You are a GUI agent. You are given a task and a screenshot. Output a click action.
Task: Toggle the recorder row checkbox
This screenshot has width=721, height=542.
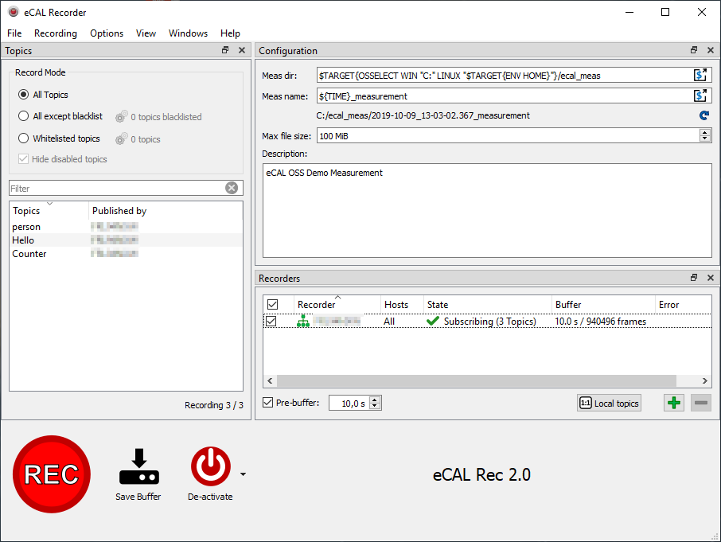(271, 321)
